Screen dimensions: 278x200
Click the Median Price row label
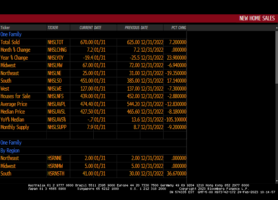click(x=13, y=112)
